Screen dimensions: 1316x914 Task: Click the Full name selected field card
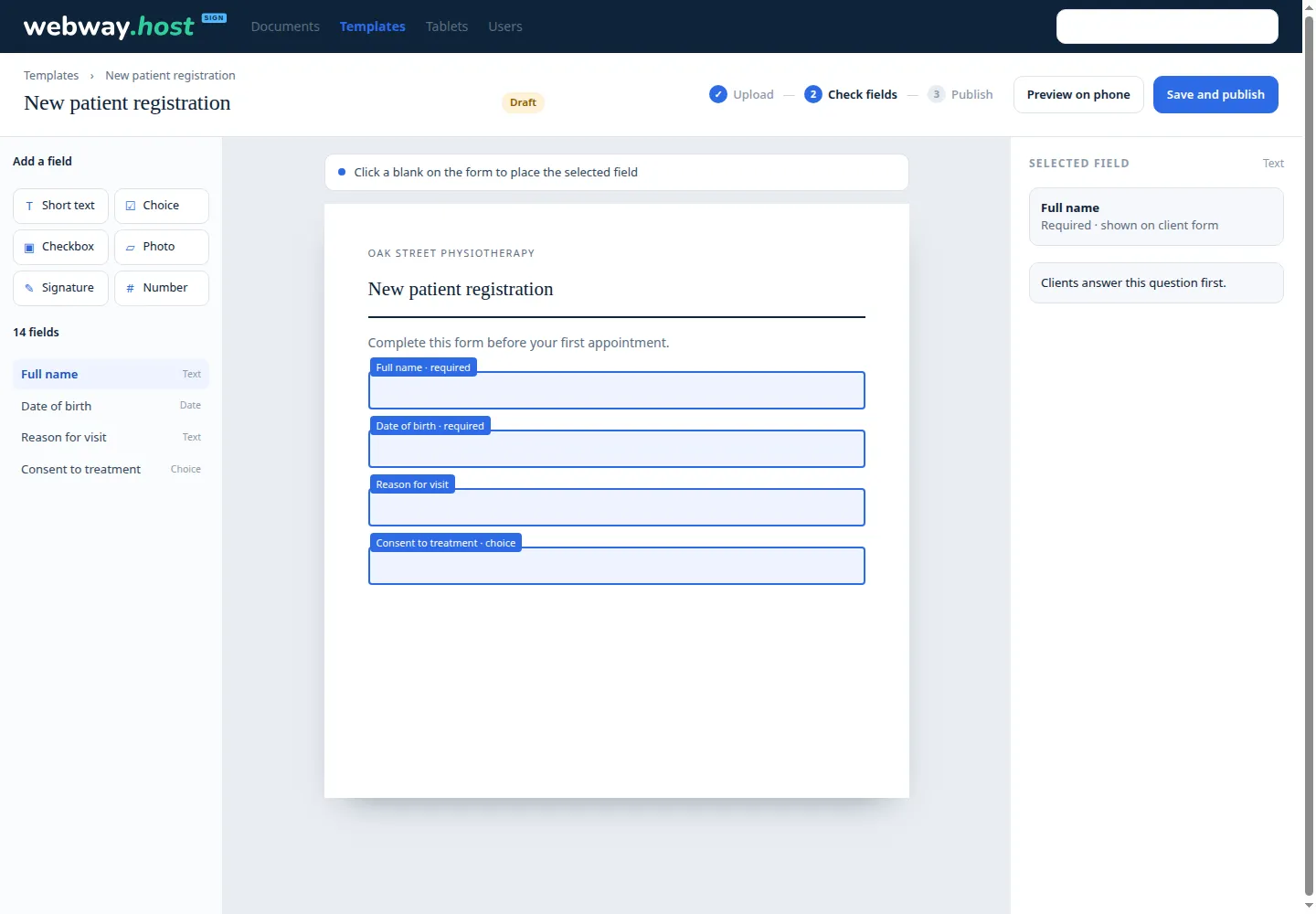tap(1156, 217)
